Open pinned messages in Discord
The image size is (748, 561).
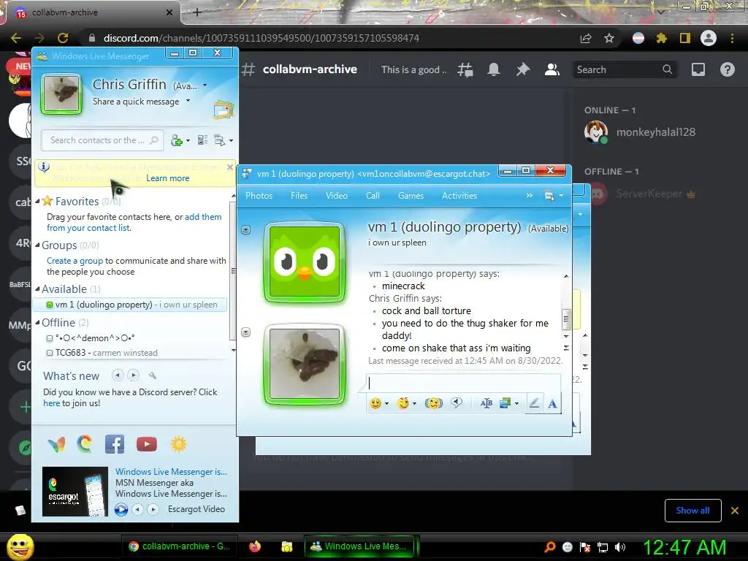coord(523,69)
